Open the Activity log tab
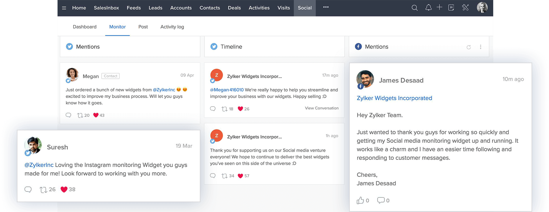The image size is (549, 212). pyautogui.click(x=172, y=27)
